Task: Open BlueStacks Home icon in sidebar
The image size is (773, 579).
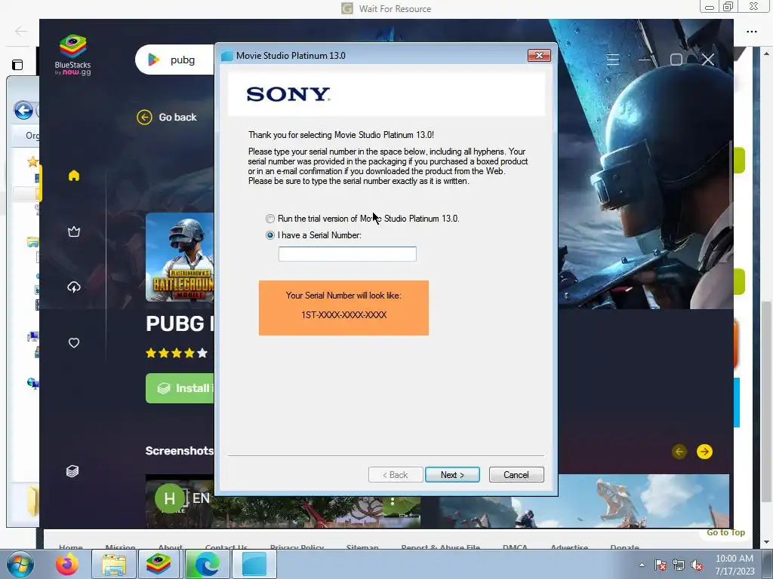Action: tap(74, 175)
